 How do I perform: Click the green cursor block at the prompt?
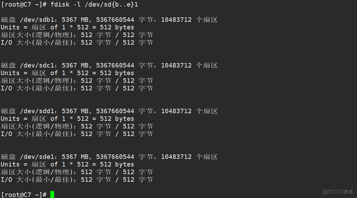(52, 195)
